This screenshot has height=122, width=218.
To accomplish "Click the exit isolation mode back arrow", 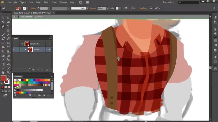I will 14,17.
